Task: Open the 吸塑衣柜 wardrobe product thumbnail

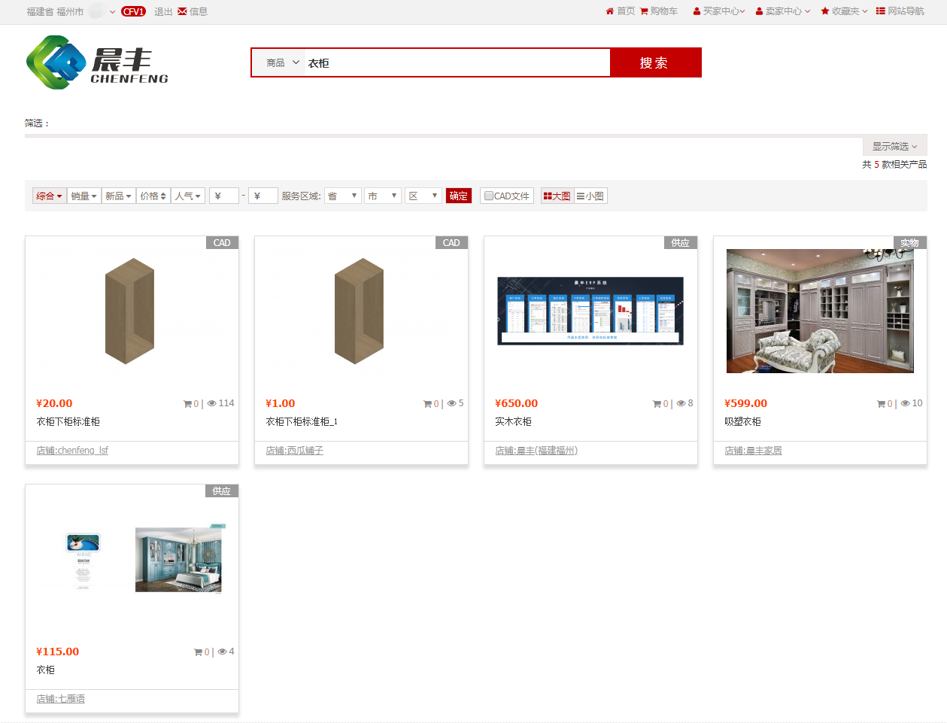Action: click(820, 311)
